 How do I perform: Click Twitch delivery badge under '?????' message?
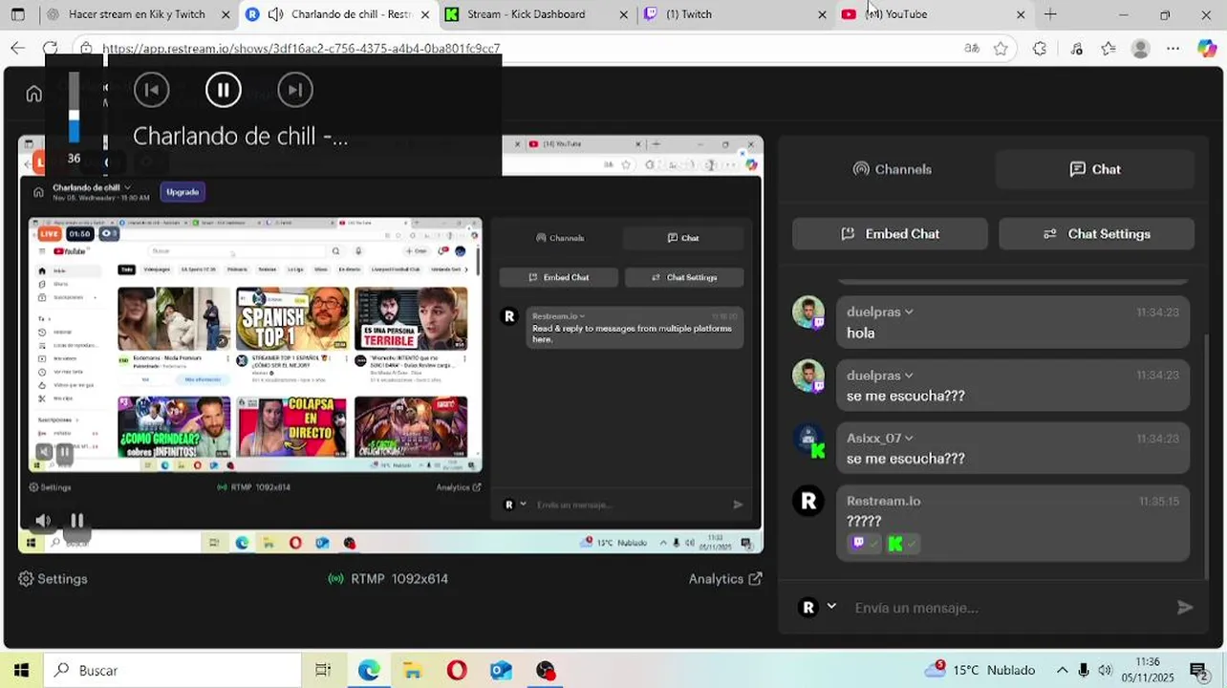click(863, 544)
